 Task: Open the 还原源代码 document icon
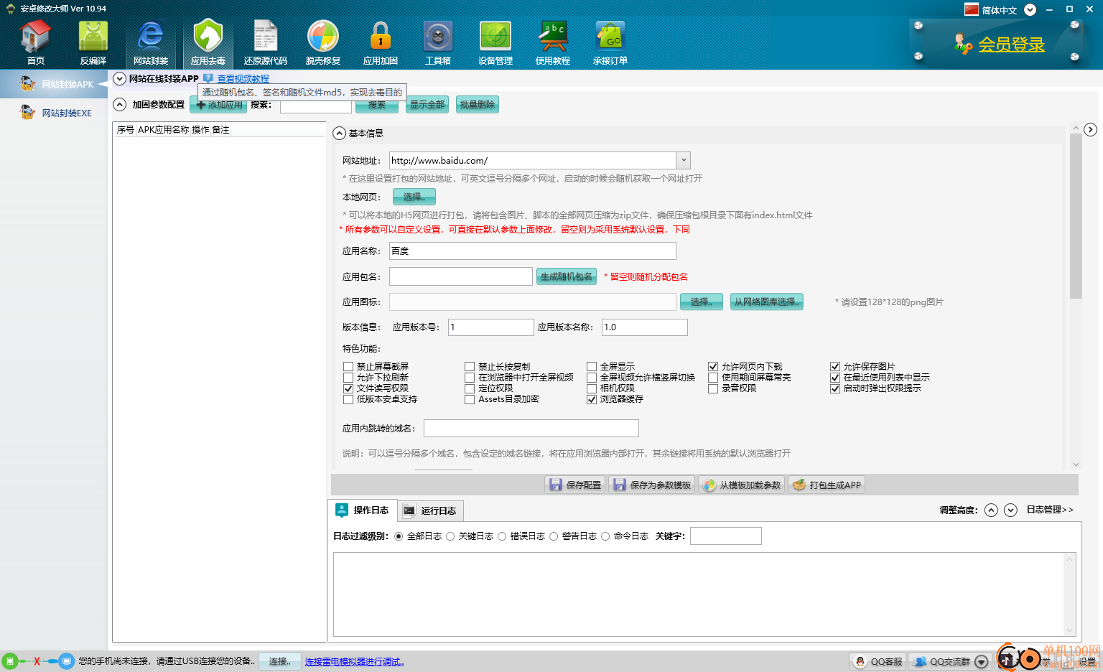(266, 43)
